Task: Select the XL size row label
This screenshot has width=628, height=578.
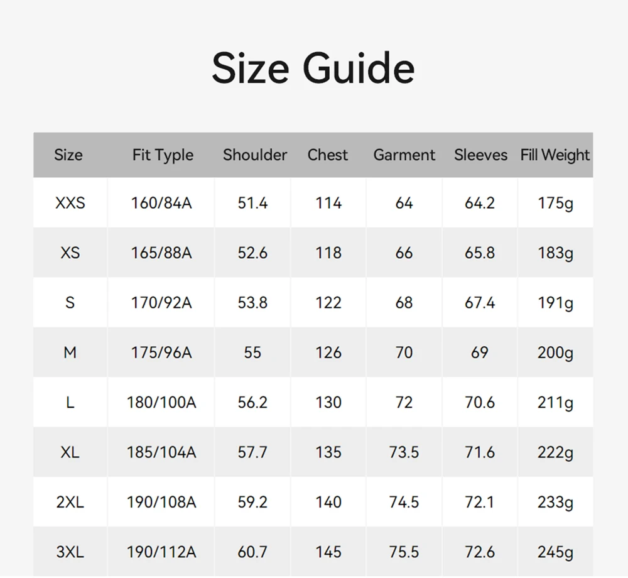Action: (70, 452)
